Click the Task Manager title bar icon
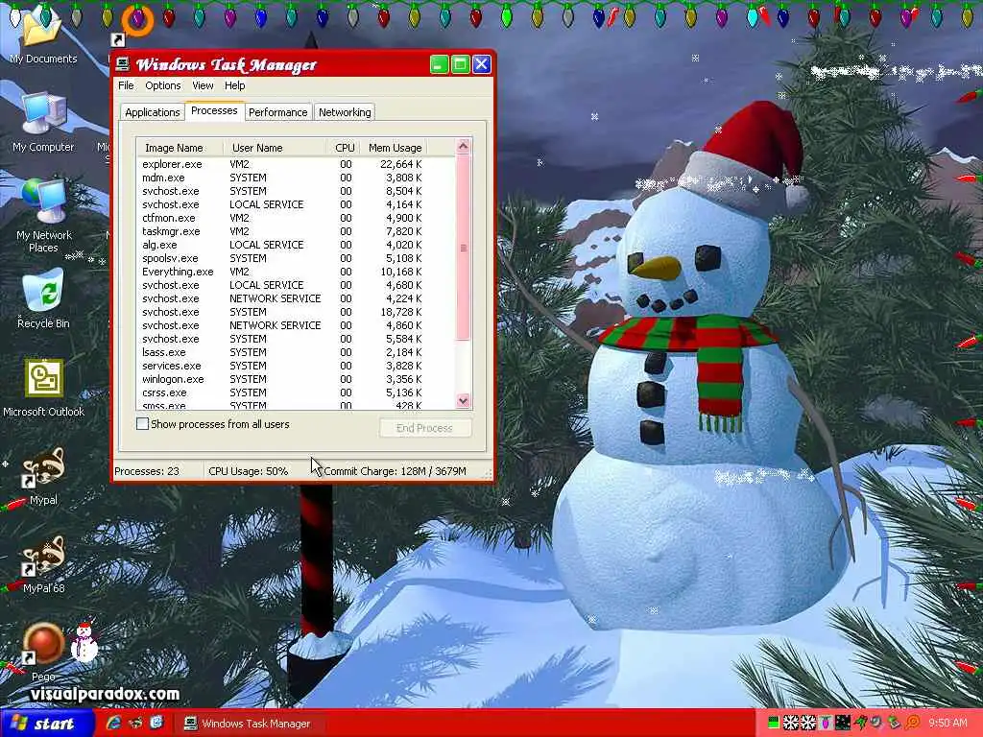The height and width of the screenshot is (737, 983). point(123,64)
